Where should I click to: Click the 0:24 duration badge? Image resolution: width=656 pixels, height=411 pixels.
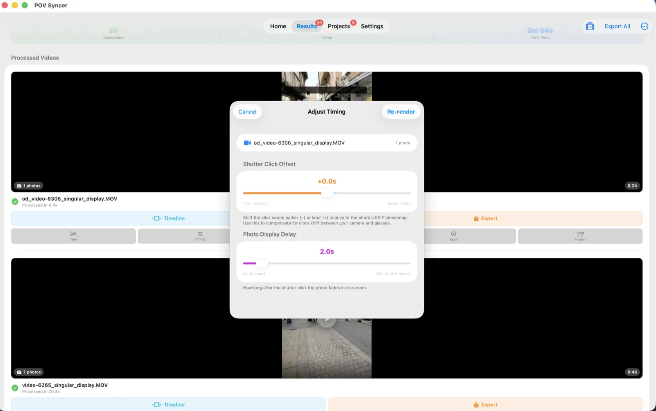pyautogui.click(x=632, y=186)
